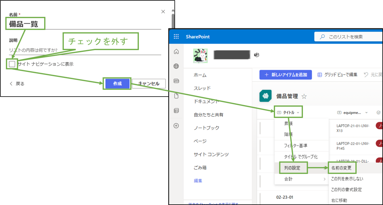
Task: Click the rabbit site logo image
Action: (x=200, y=55)
